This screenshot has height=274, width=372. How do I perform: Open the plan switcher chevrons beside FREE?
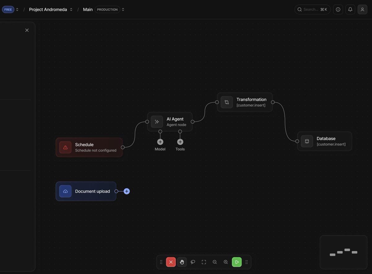17,10
